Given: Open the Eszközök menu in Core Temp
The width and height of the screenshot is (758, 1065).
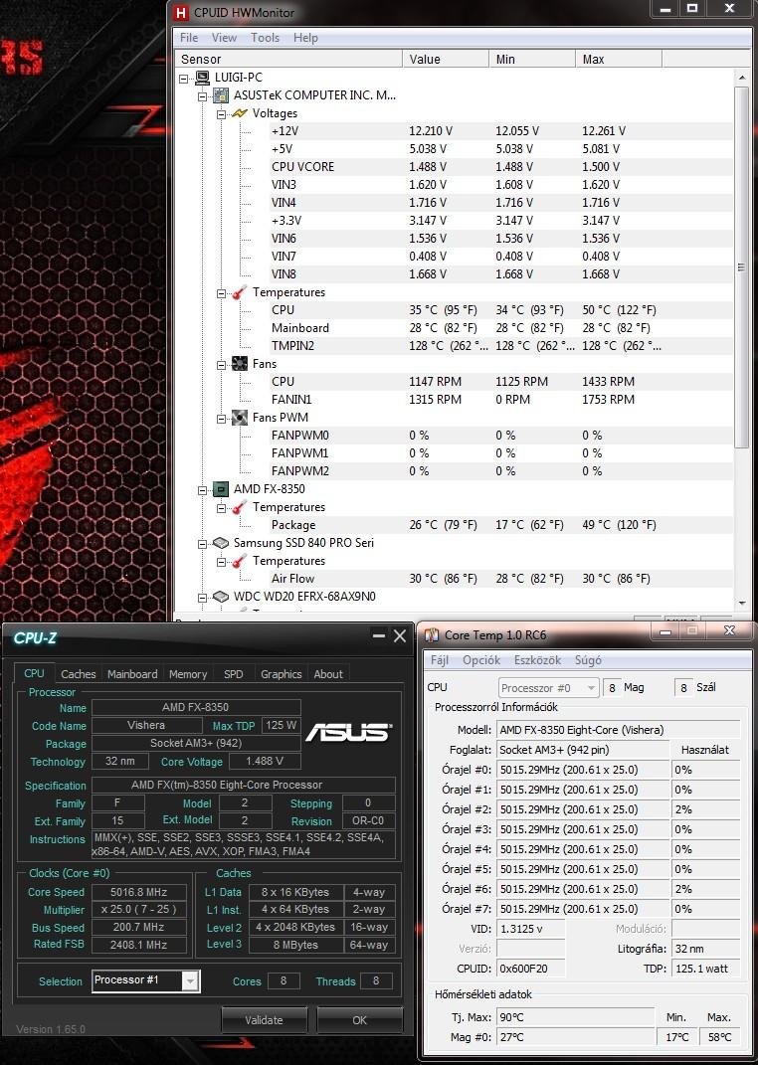Looking at the screenshot, I should [x=537, y=660].
